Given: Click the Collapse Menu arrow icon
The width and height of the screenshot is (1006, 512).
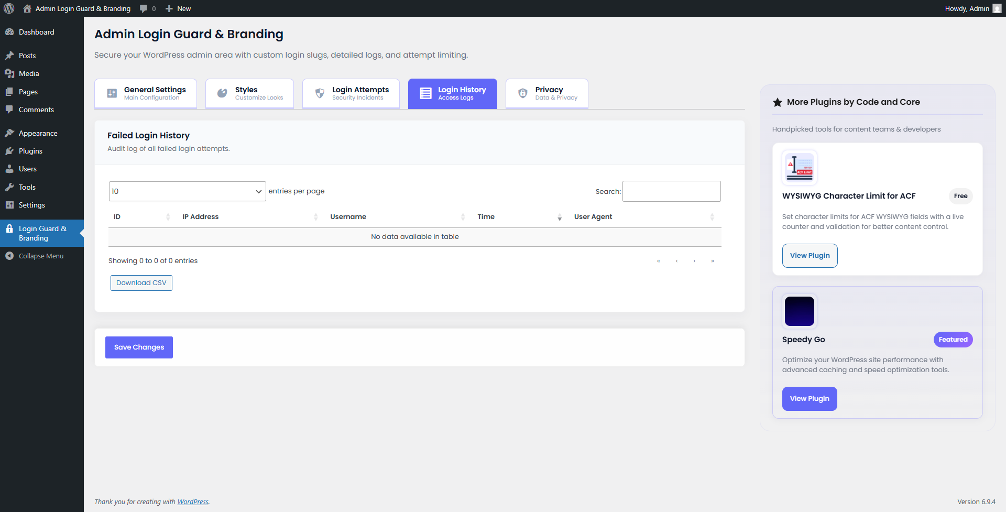Looking at the screenshot, I should coord(9,256).
